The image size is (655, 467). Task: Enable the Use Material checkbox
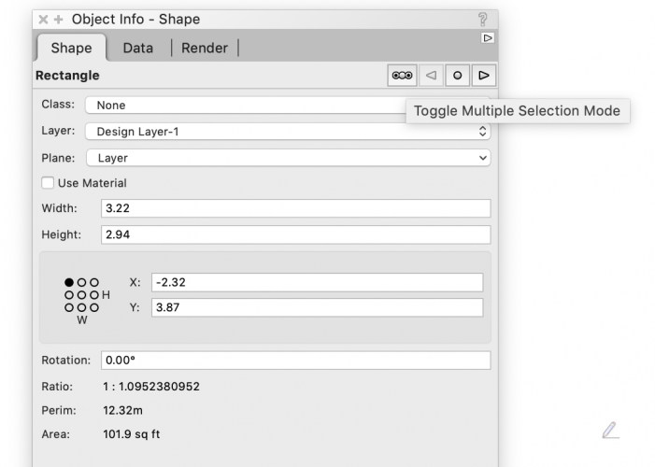click(x=49, y=183)
